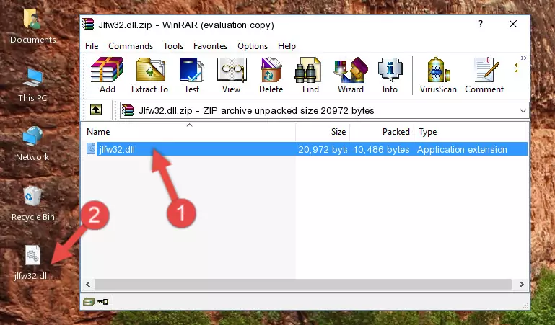Close the WinRAR window
Image resolution: width=555 pixels, height=325 pixels.
tap(513, 24)
